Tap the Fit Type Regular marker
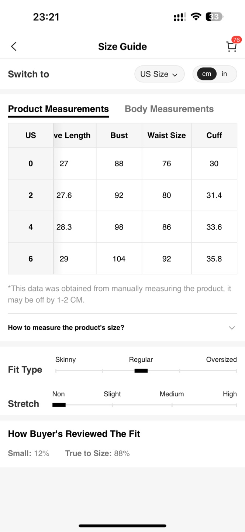Image resolution: width=245 pixels, height=532 pixels. click(141, 371)
